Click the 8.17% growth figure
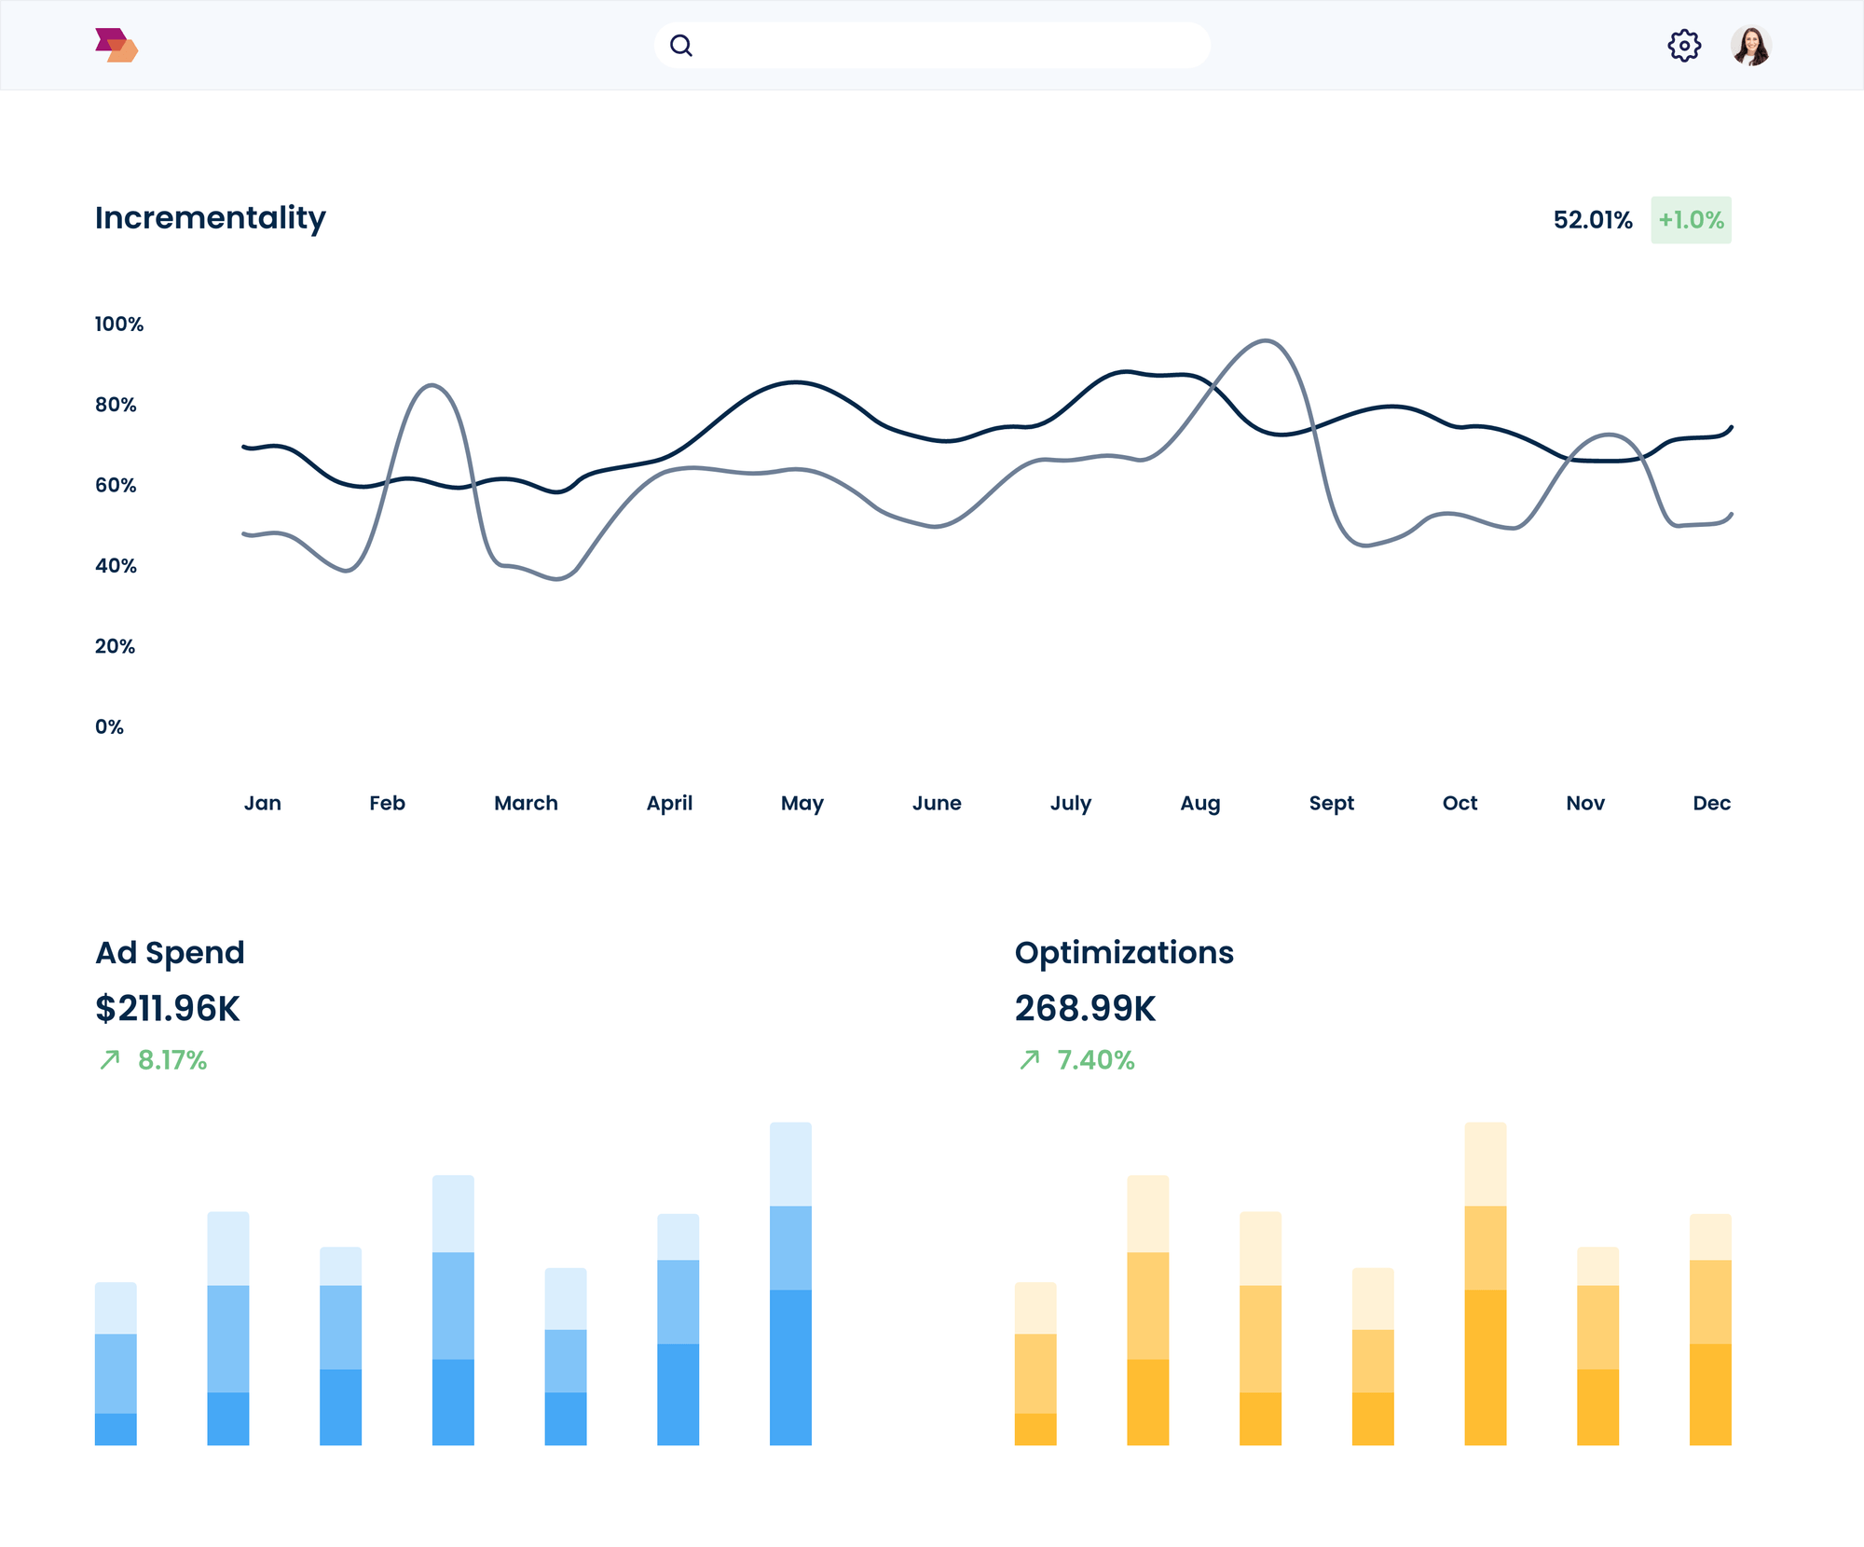This screenshot has width=1864, height=1547. pyautogui.click(x=172, y=1060)
